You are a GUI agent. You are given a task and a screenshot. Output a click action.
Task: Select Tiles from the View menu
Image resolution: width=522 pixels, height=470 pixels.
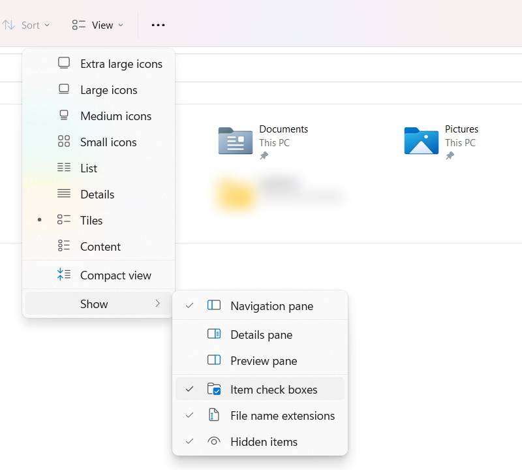point(91,220)
